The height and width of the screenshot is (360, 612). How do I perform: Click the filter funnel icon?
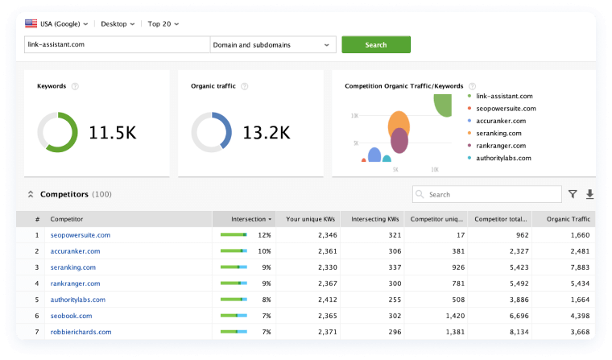[573, 194]
